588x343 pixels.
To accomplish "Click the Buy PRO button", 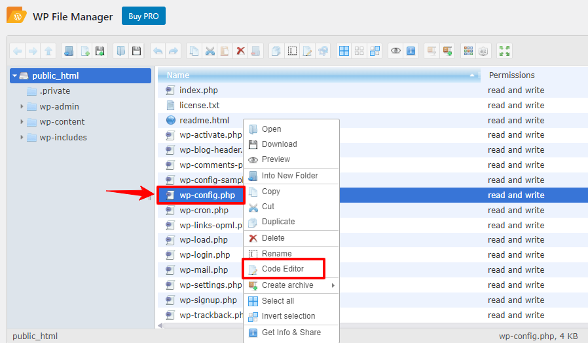I will 143,16.
